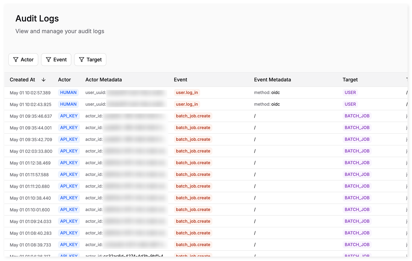Click batch_job.create in the 01:11:57.588 row

(193, 174)
